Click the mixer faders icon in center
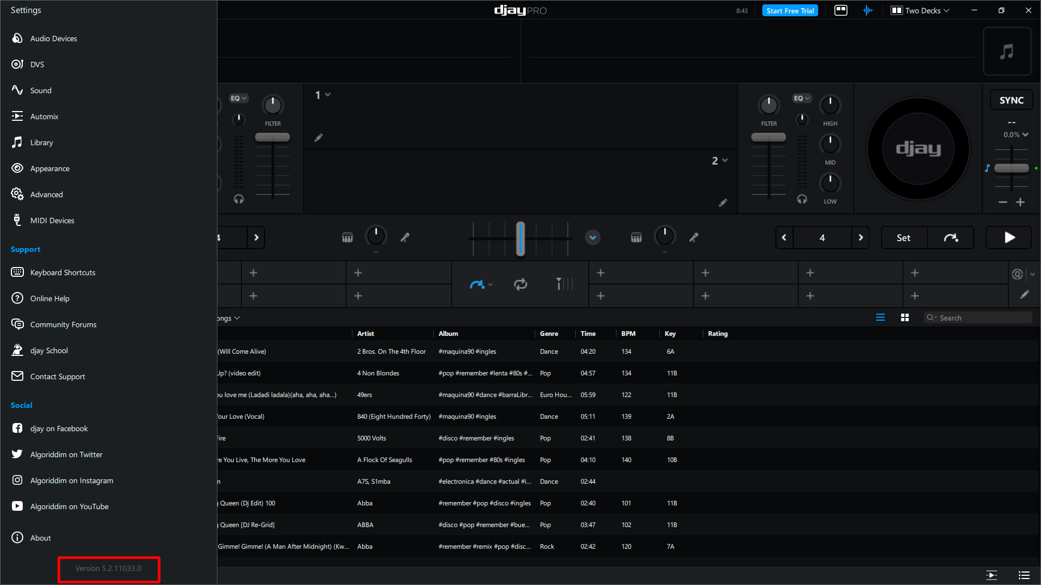Image resolution: width=1041 pixels, height=585 pixels. [564, 284]
